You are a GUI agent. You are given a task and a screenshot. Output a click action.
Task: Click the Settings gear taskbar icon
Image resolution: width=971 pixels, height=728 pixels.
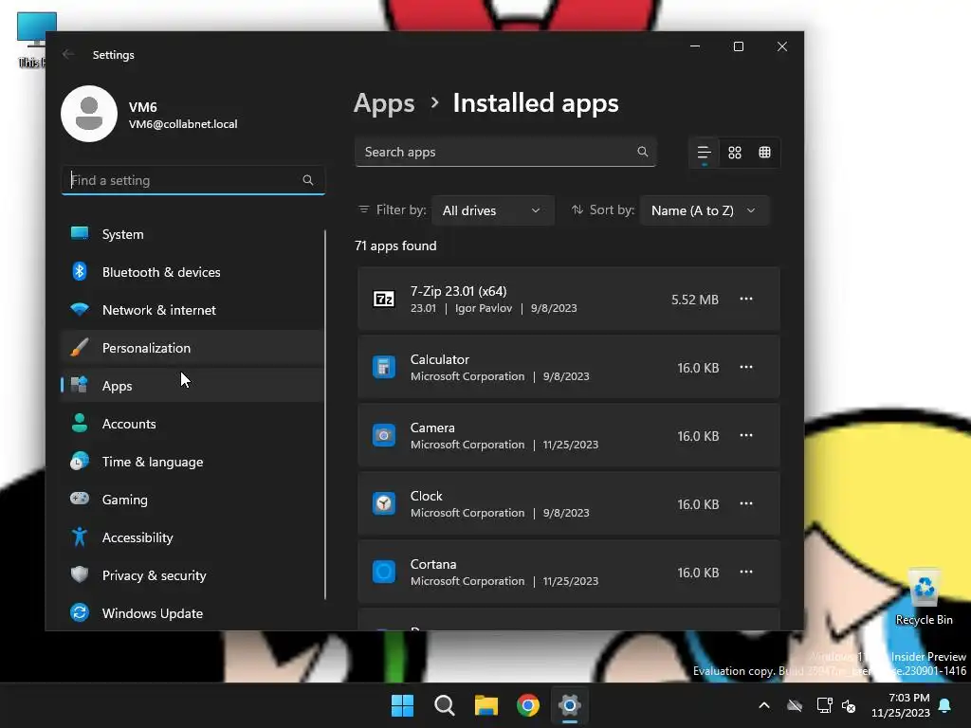pyautogui.click(x=570, y=705)
